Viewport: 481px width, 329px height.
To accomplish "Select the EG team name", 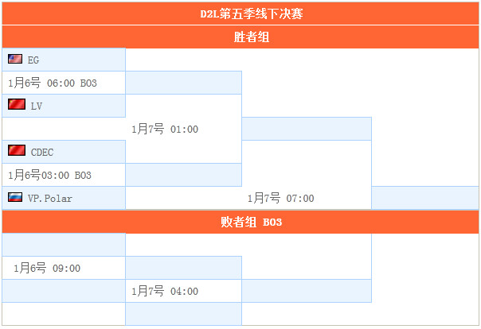I will pos(33,60).
